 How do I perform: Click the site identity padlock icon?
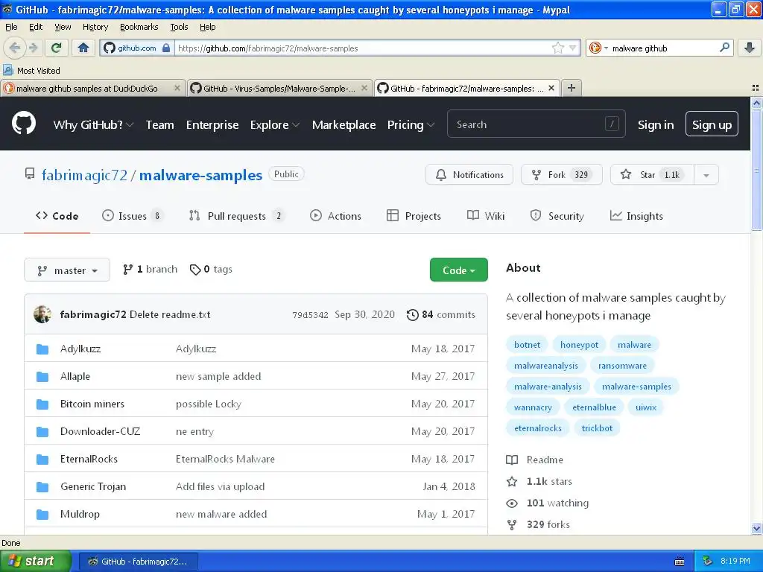[166, 48]
